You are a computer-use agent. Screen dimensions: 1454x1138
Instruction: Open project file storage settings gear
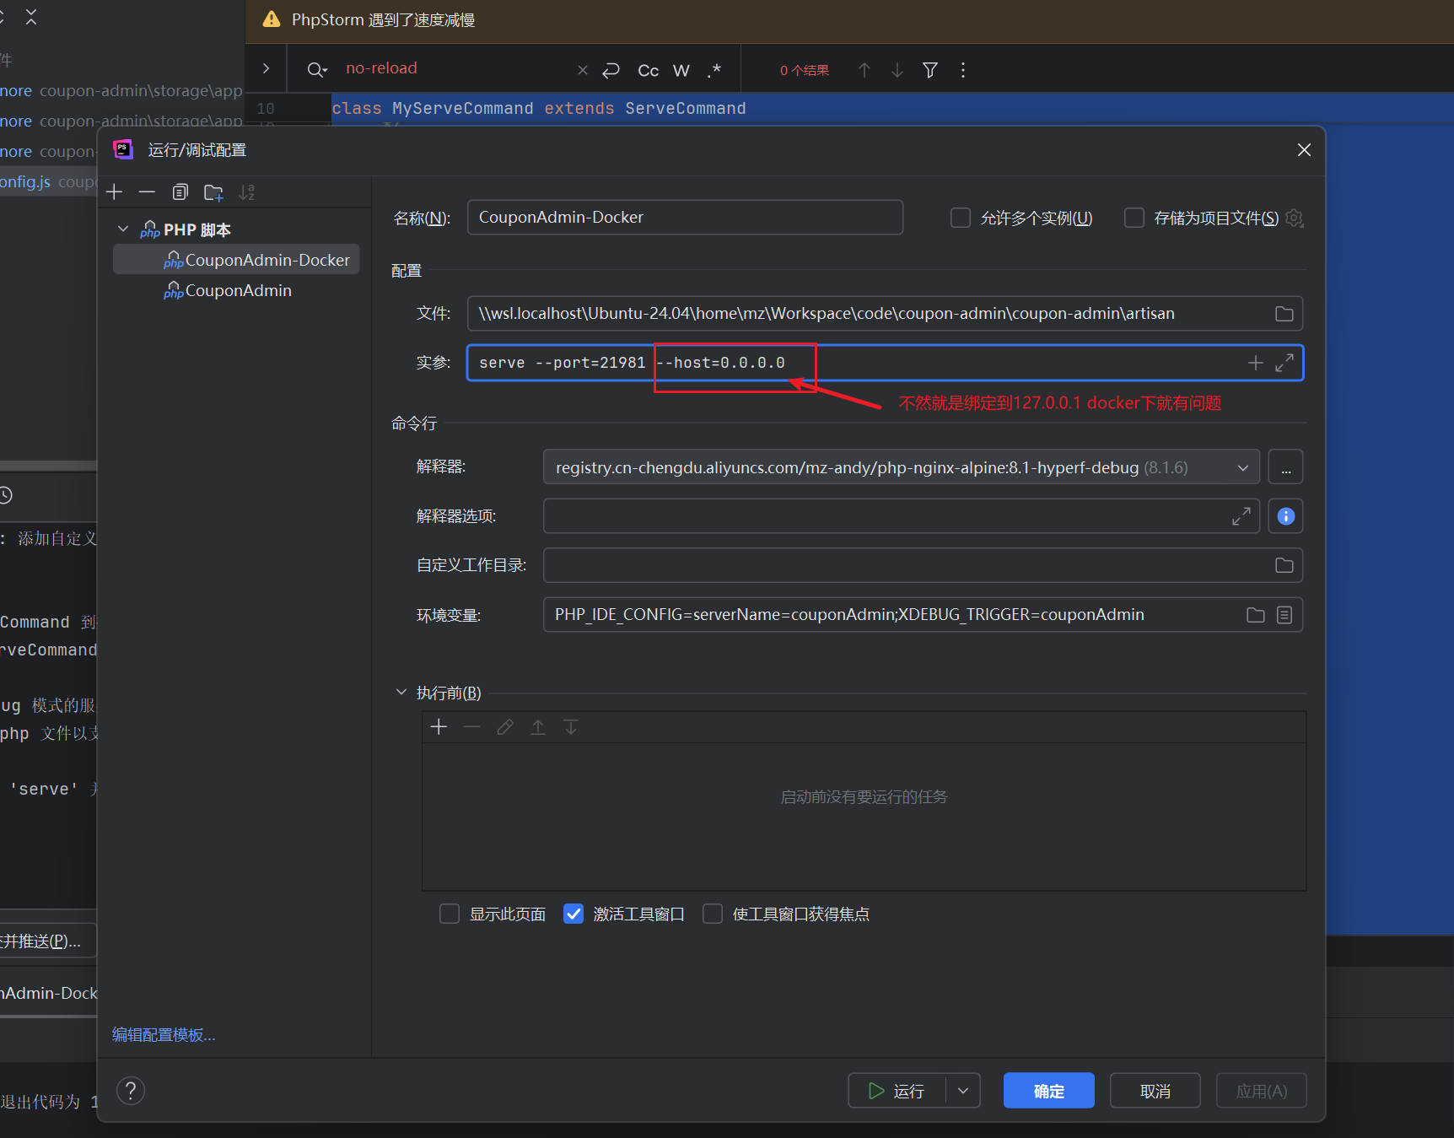click(x=1295, y=218)
